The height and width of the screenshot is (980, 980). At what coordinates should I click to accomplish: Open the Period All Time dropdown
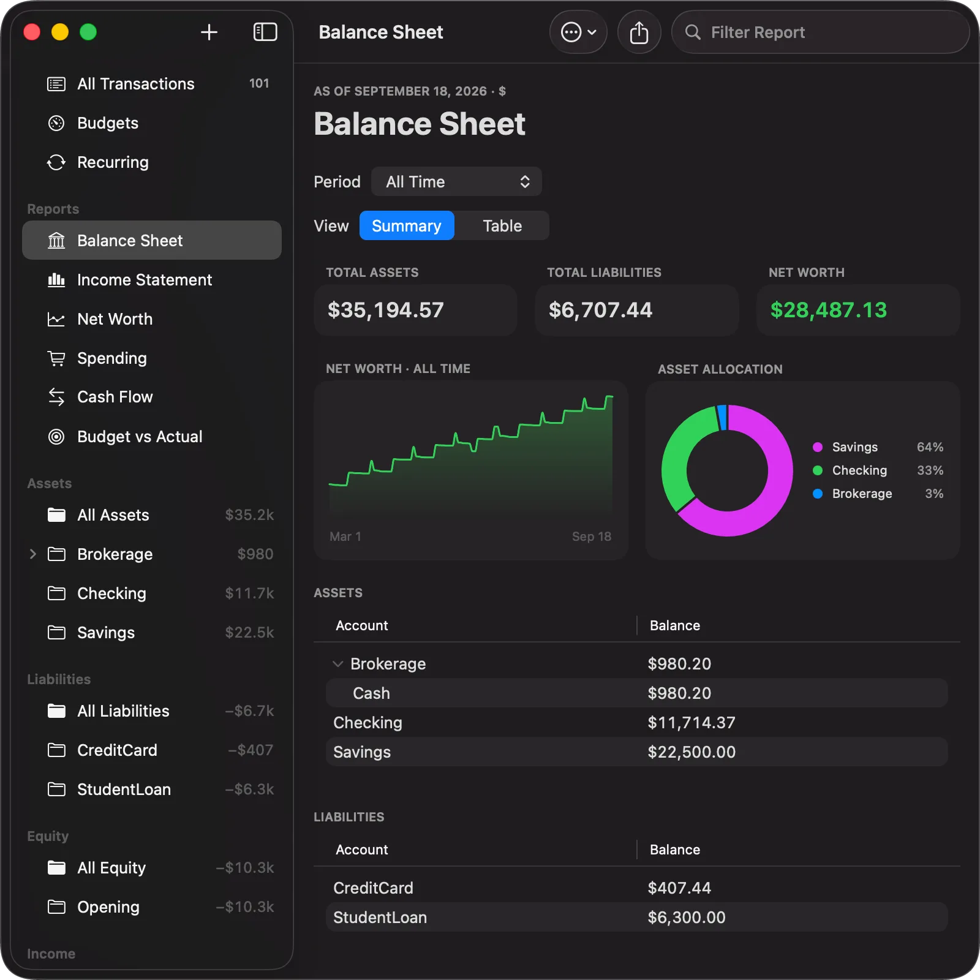(x=456, y=182)
